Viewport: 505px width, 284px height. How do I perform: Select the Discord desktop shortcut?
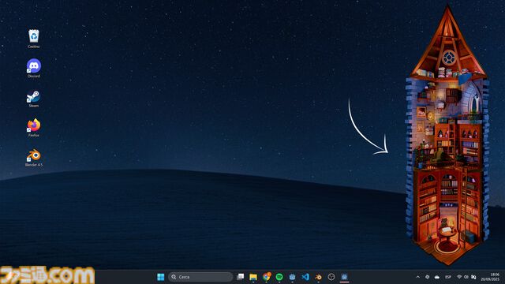(34, 69)
